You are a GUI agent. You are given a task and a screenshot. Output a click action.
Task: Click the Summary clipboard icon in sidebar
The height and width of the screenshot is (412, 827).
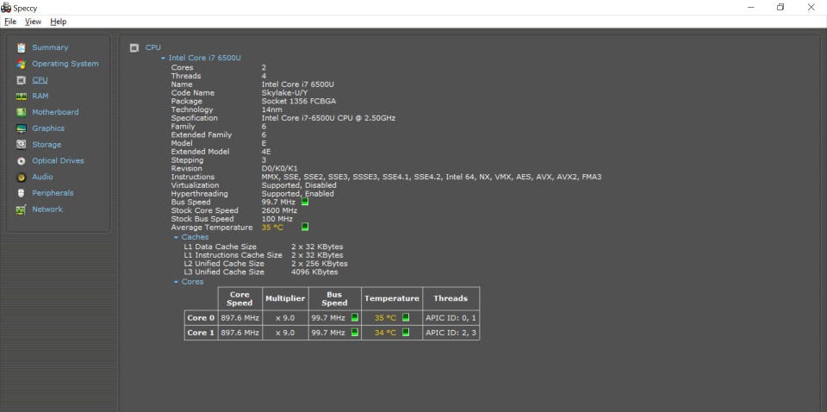click(x=21, y=48)
